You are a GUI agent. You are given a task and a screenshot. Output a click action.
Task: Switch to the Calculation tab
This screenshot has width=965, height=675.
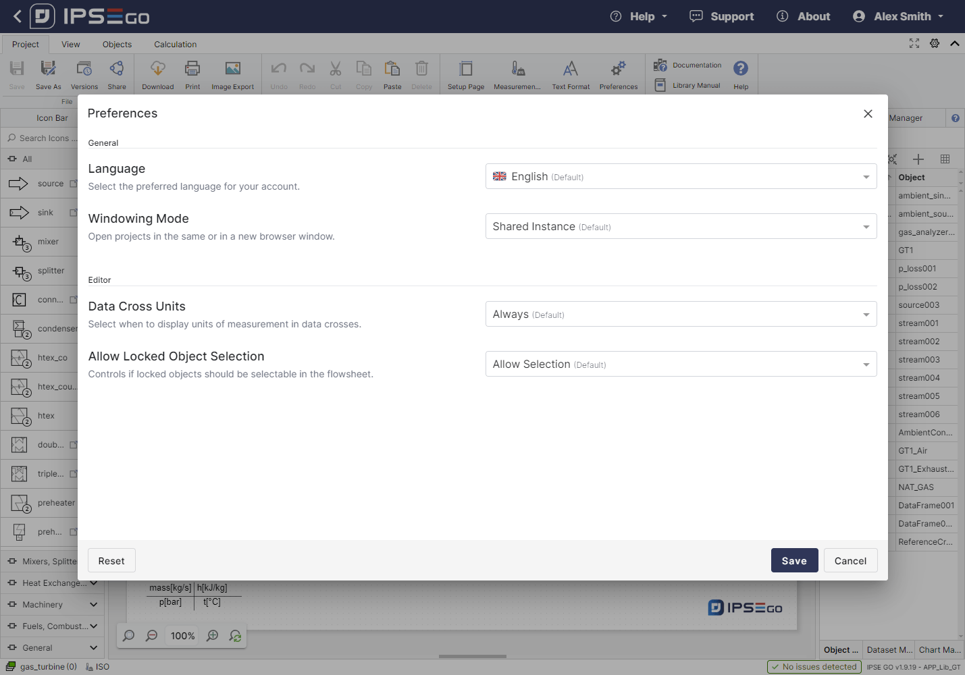pos(175,44)
